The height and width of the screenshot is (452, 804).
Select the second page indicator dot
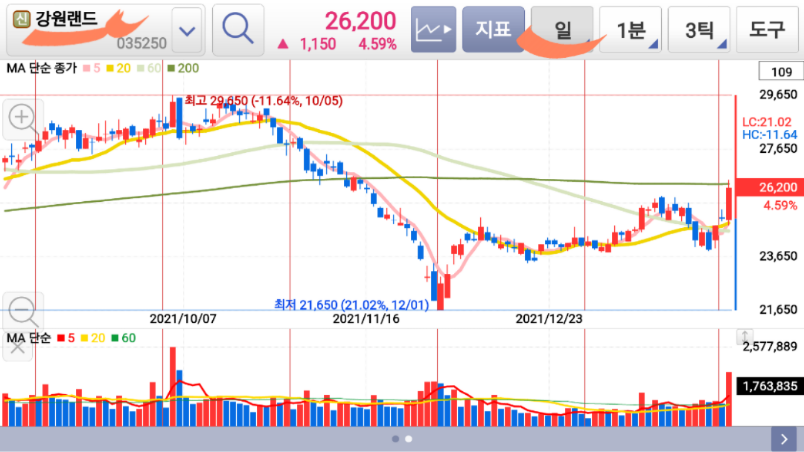[409, 439]
